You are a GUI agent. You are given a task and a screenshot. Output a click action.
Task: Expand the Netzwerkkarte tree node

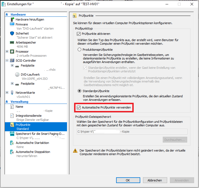click(x=7, y=93)
